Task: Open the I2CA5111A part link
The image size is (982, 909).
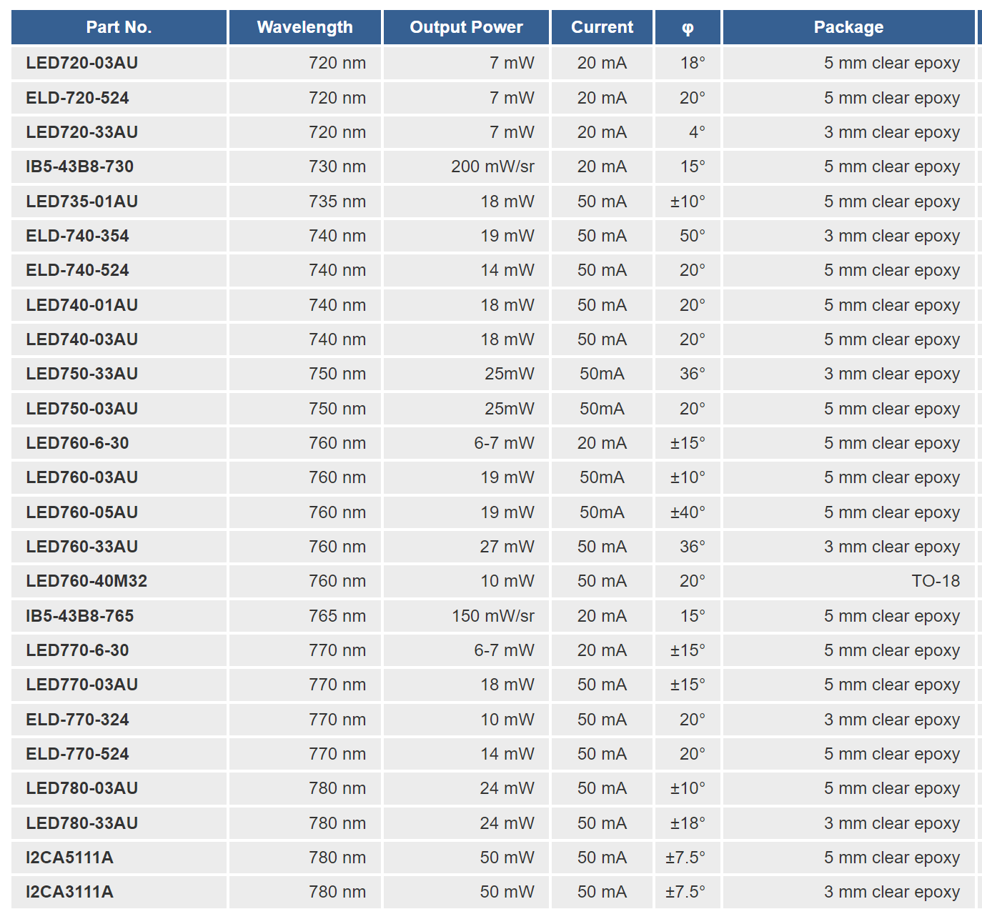Action: click(x=69, y=858)
